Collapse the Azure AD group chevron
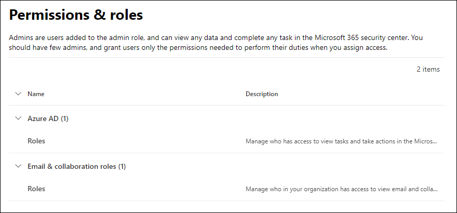The height and width of the screenshot is (213, 457). click(x=19, y=118)
